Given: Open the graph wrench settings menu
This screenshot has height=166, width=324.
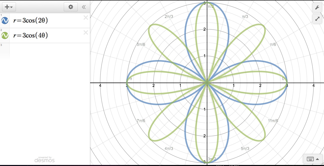Looking at the screenshot, I should [x=317, y=7].
